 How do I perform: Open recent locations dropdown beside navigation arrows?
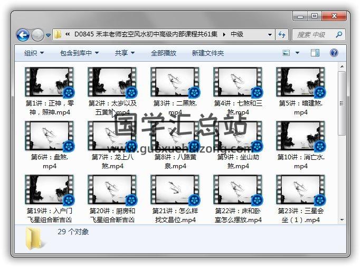tap(49, 35)
